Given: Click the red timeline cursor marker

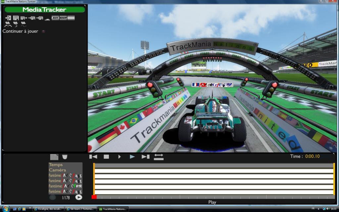Looking at the screenshot, I should pos(94,197).
